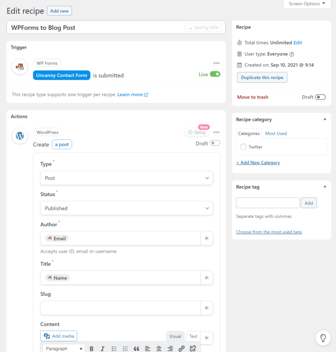Insert blockquote in Content editor
Image resolution: width=336 pixels, height=352 pixels.
[136, 349]
